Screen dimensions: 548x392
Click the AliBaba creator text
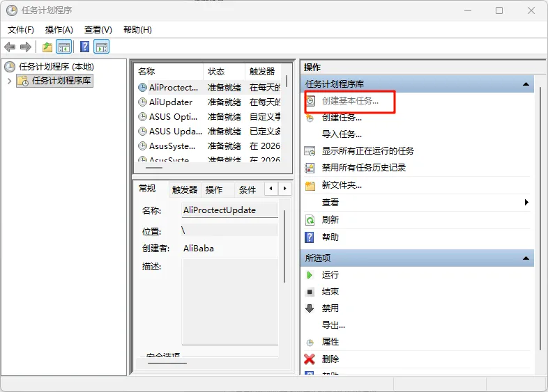199,249
